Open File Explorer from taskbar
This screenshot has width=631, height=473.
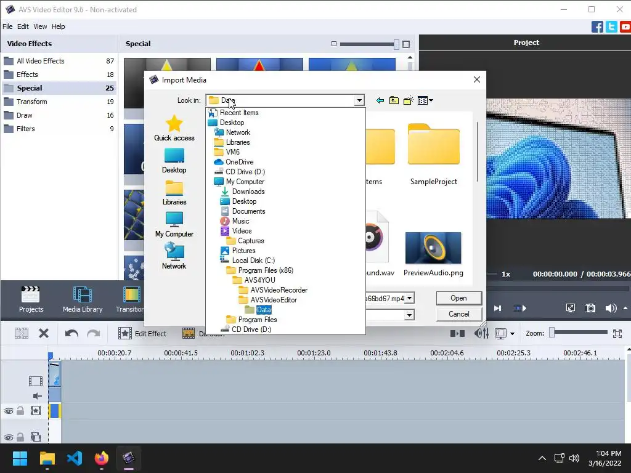pyautogui.click(x=47, y=458)
